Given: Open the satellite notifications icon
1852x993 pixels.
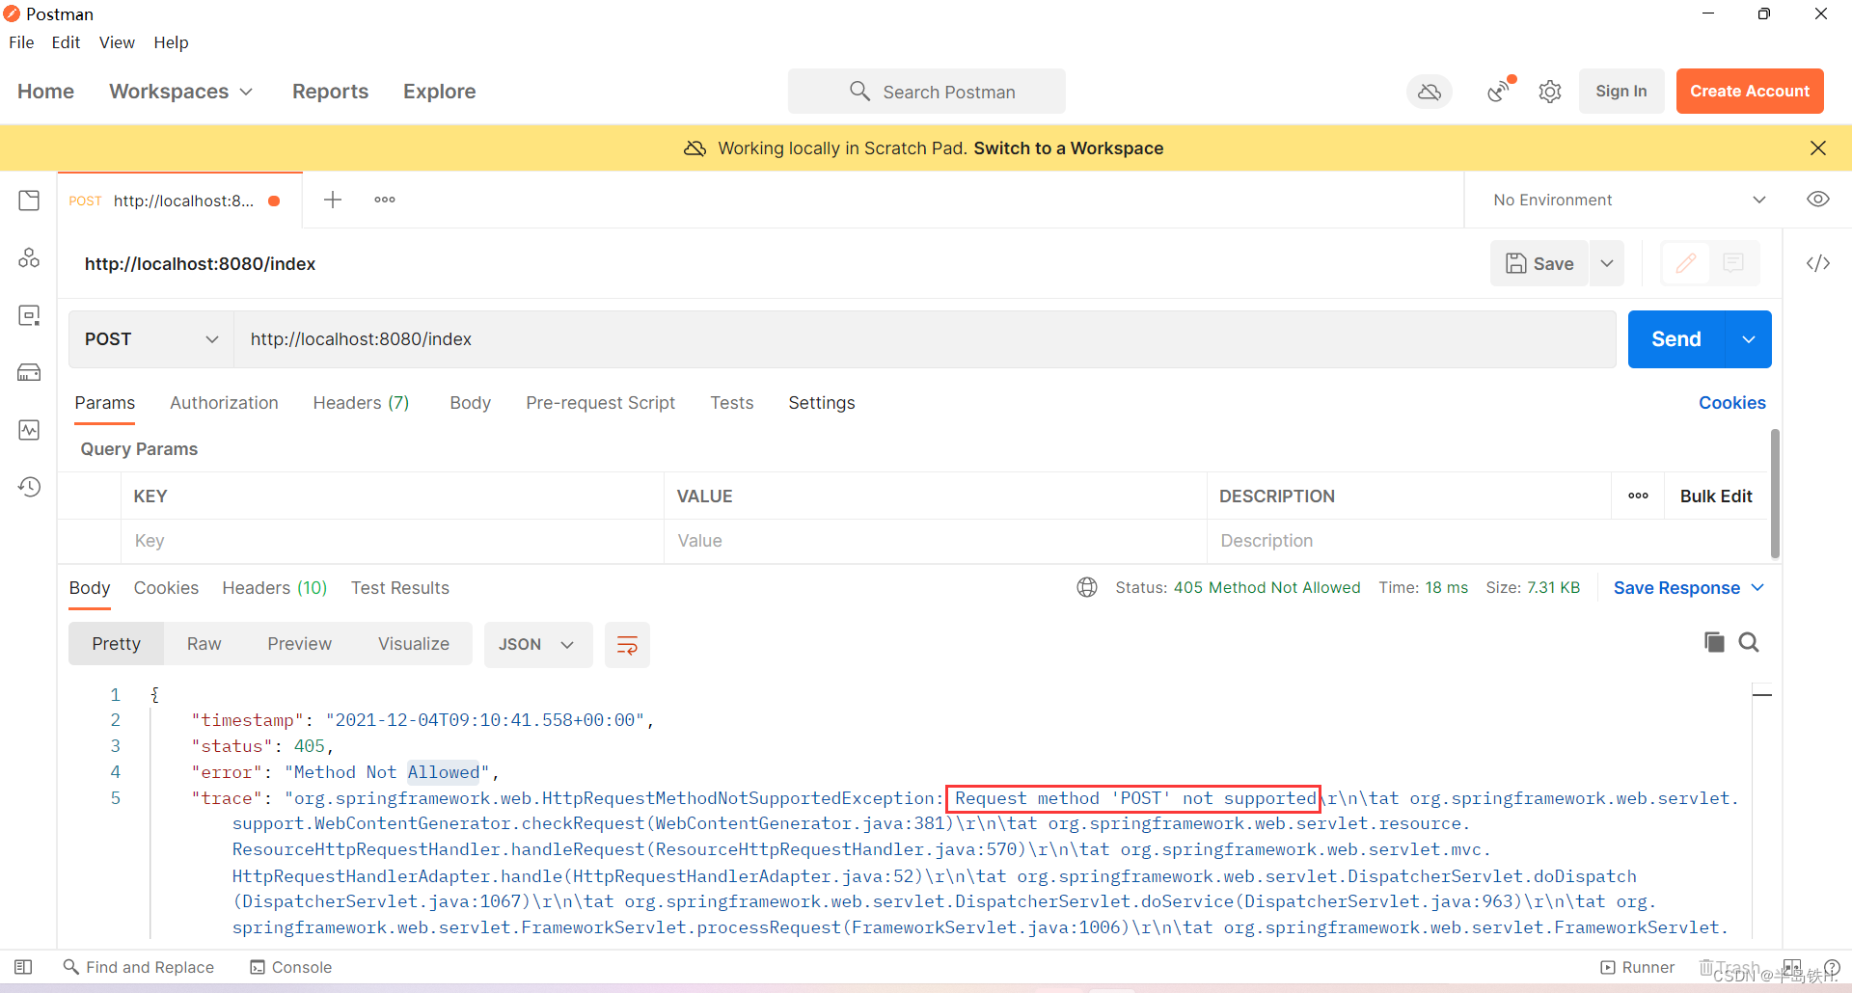Looking at the screenshot, I should [1500, 91].
